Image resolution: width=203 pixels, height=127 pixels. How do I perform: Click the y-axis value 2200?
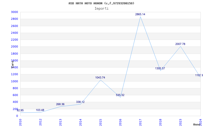[14, 40]
